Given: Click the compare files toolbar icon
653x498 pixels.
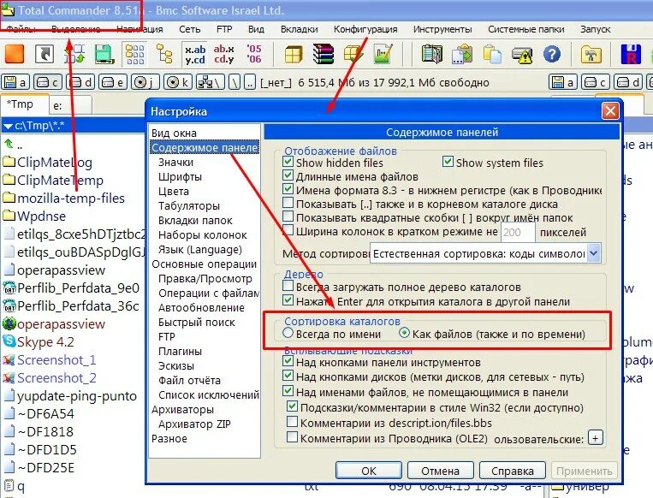Looking at the screenshot, I should [x=432, y=54].
